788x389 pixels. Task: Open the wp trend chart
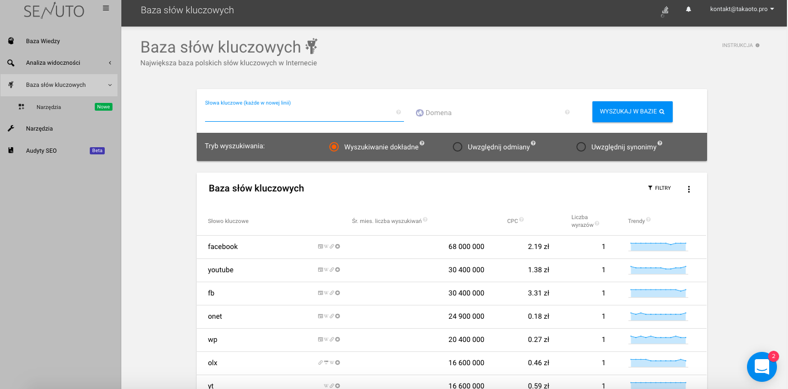click(658, 340)
